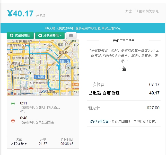Click the print icon button
167x155 pixels.
pos(71,35)
